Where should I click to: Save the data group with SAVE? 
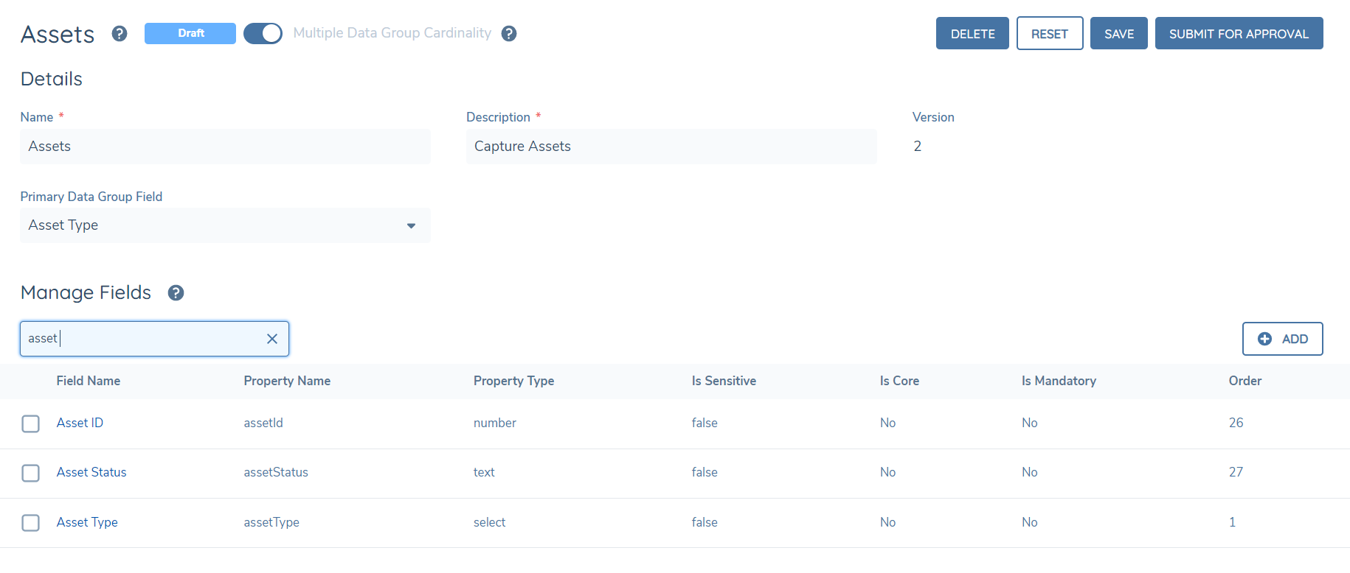pyautogui.click(x=1118, y=34)
